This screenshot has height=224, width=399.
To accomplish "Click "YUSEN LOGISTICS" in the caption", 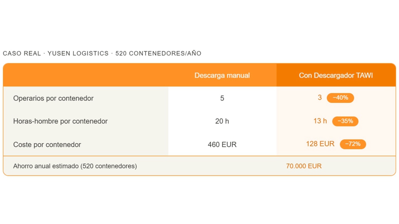I will coord(78,54).
